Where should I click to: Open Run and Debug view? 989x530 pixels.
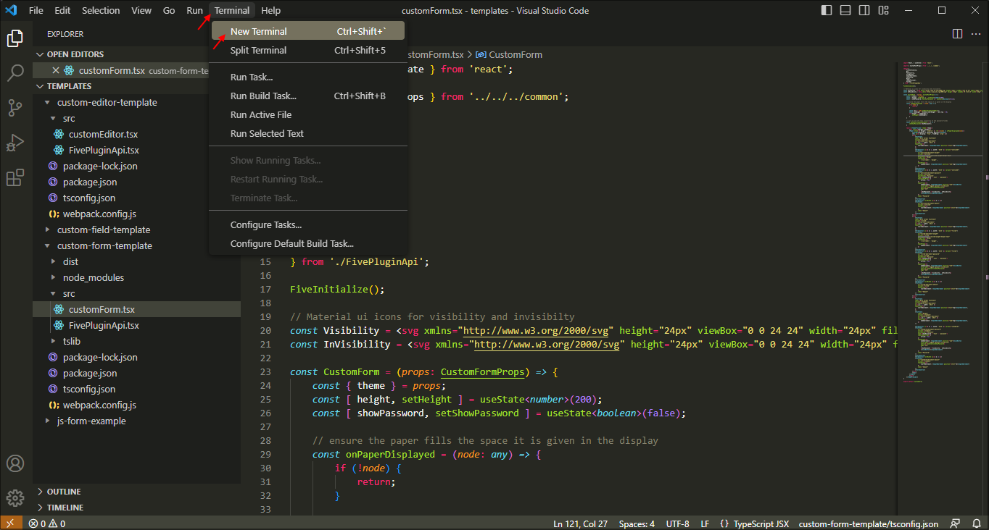click(x=15, y=143)
